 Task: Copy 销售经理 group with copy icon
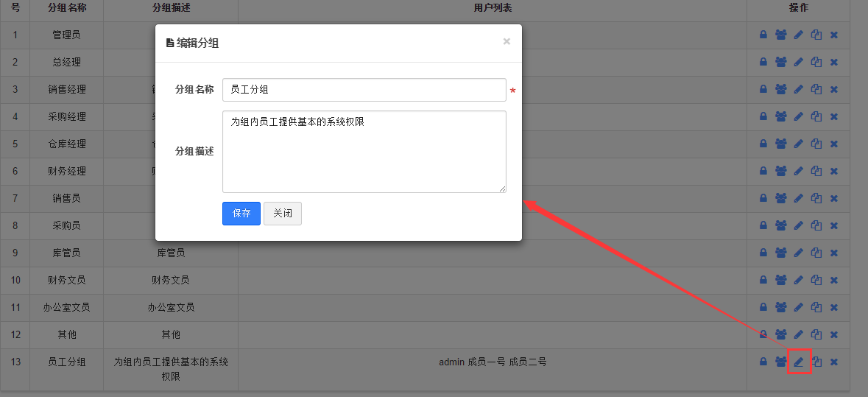816,89
